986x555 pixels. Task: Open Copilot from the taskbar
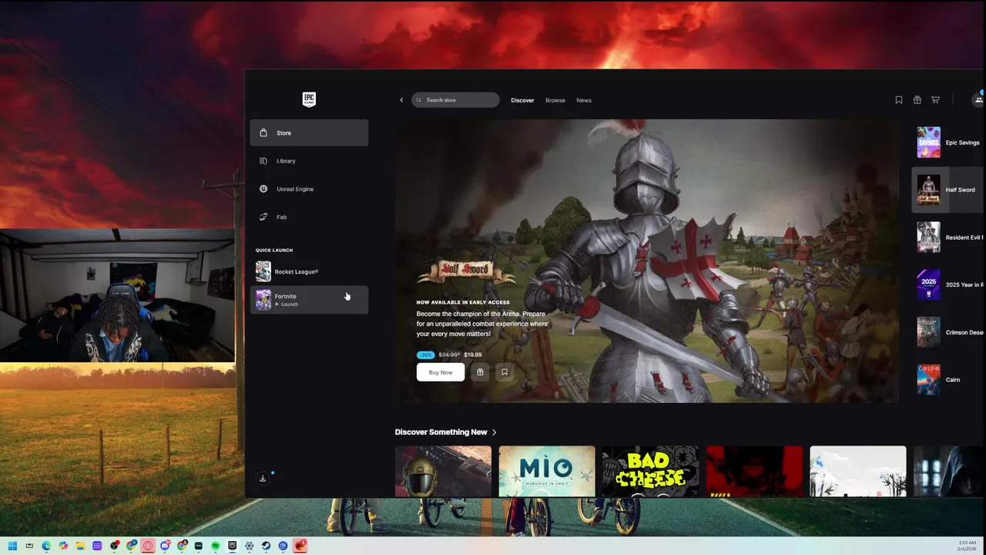coord(63,546)
